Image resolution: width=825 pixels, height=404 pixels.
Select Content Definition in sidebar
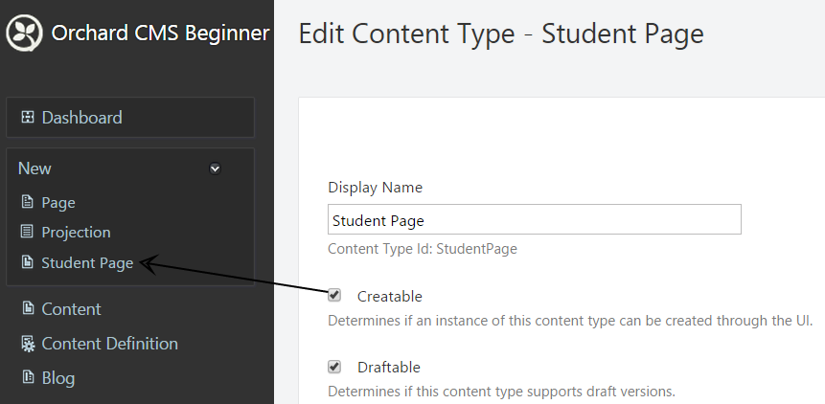pos(109,343)
